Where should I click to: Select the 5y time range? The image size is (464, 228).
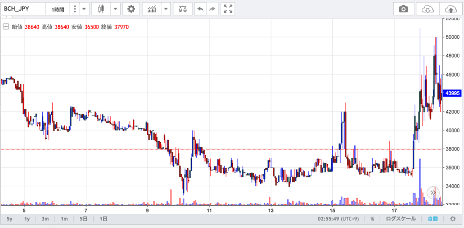pyautogui.click(x=10, y=219)
